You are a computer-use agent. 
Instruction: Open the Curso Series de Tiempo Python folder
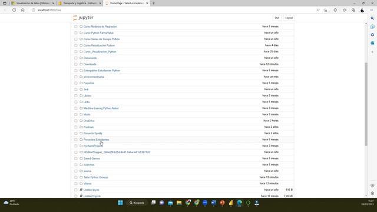click(101, 39)
